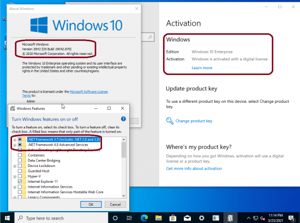Image resolution: width=300 pixels, height=223 pixels.
Task: Open Microsoft Software License Terms link
Action: click(88, 91)
